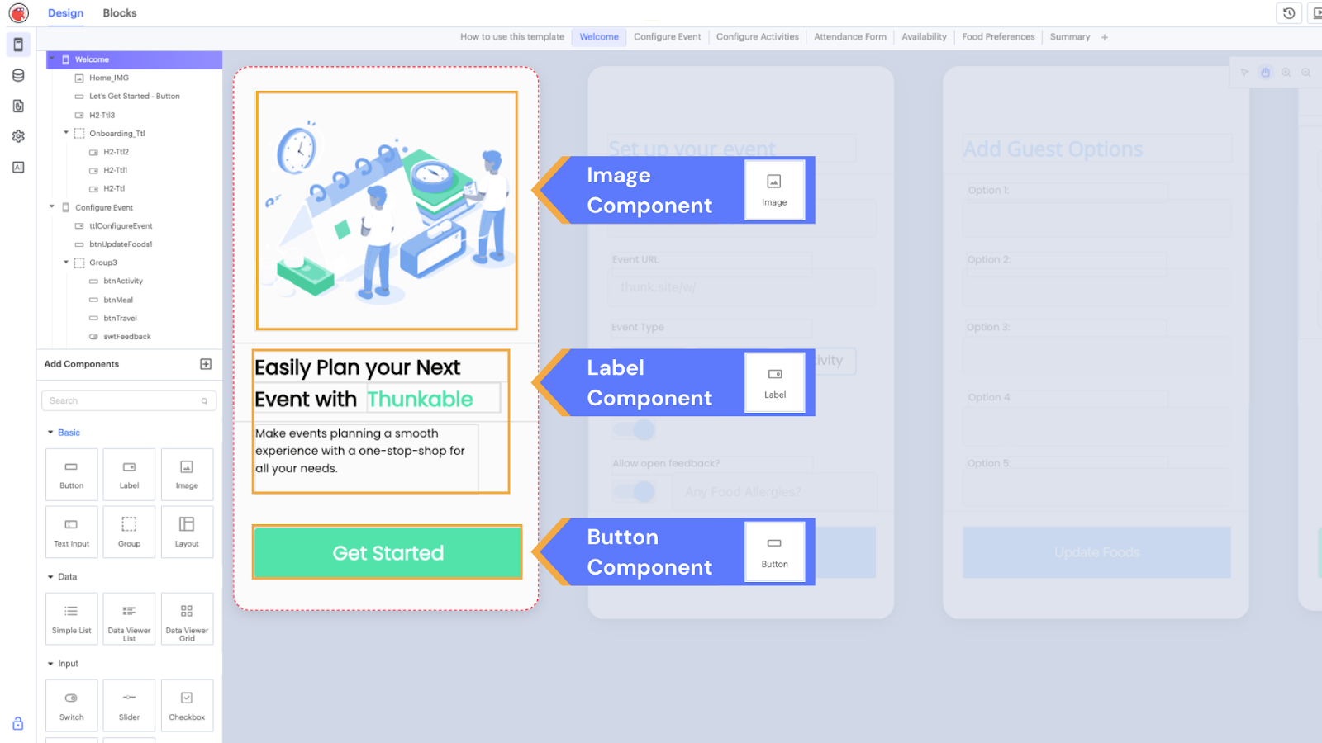The width and height of the screenshot is (1322, 743).
Task: Open the Assets panel from left sidebar
Action: [x=18, y=106]
